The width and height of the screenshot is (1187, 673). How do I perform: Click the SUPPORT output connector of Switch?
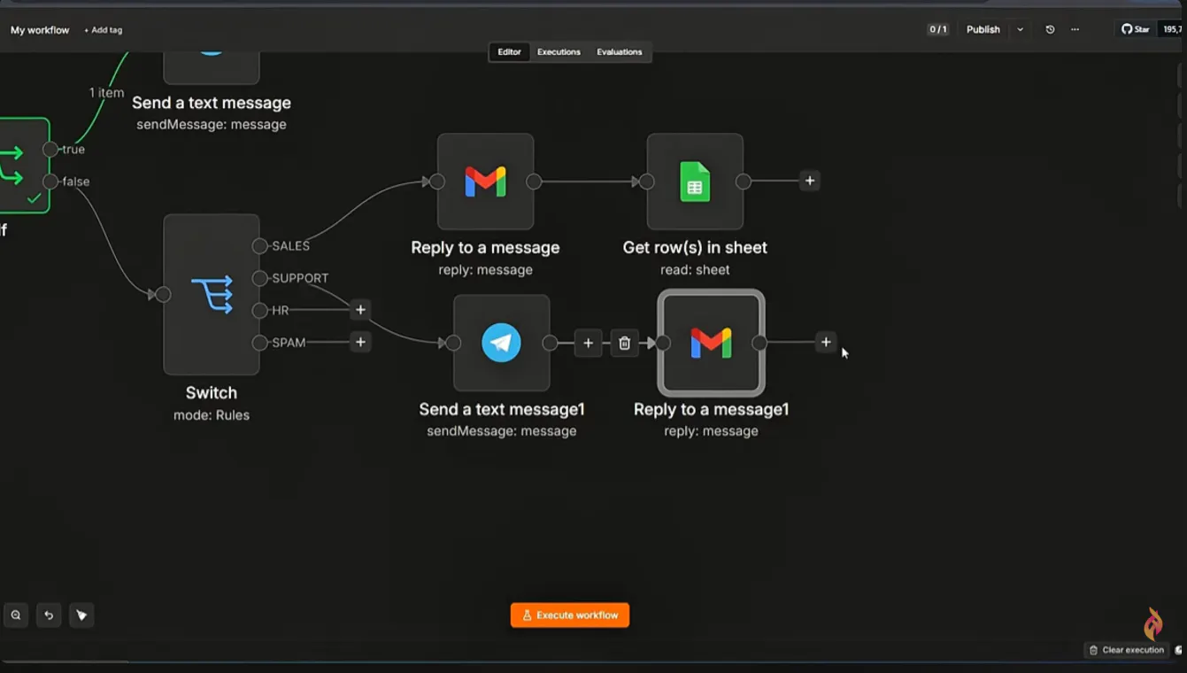[259, 278]
